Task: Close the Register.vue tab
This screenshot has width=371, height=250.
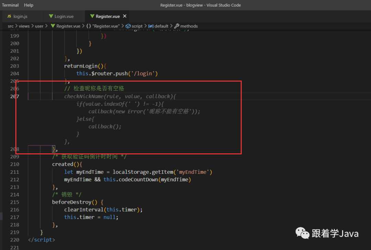Action: pyautogui.click(x=125, y=16)
